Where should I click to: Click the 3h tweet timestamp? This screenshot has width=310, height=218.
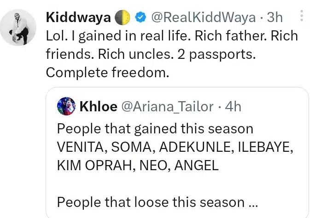pyautogui.click(x=275, y=17)
